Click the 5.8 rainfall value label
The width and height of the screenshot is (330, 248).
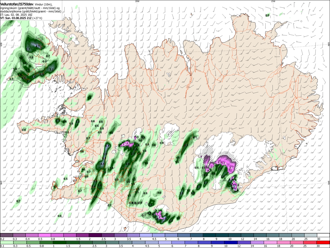point(108,146)
